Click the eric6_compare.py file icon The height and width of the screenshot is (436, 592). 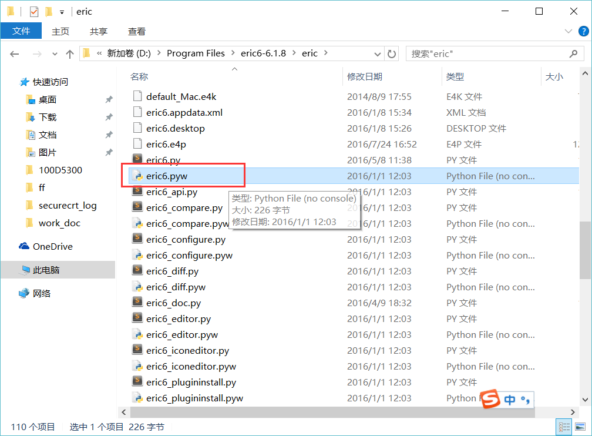click(137, 206)
